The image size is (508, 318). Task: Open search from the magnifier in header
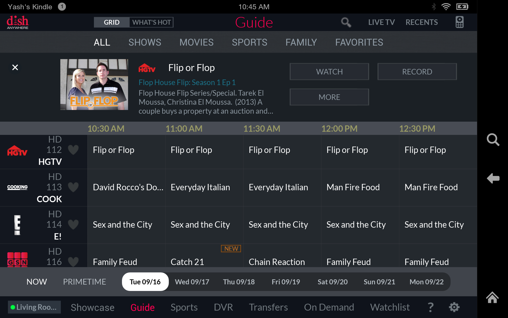pos(346,23)
